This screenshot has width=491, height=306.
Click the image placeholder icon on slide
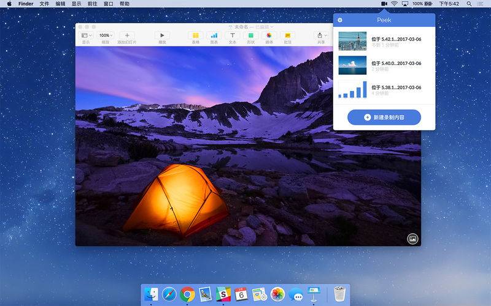412,239
